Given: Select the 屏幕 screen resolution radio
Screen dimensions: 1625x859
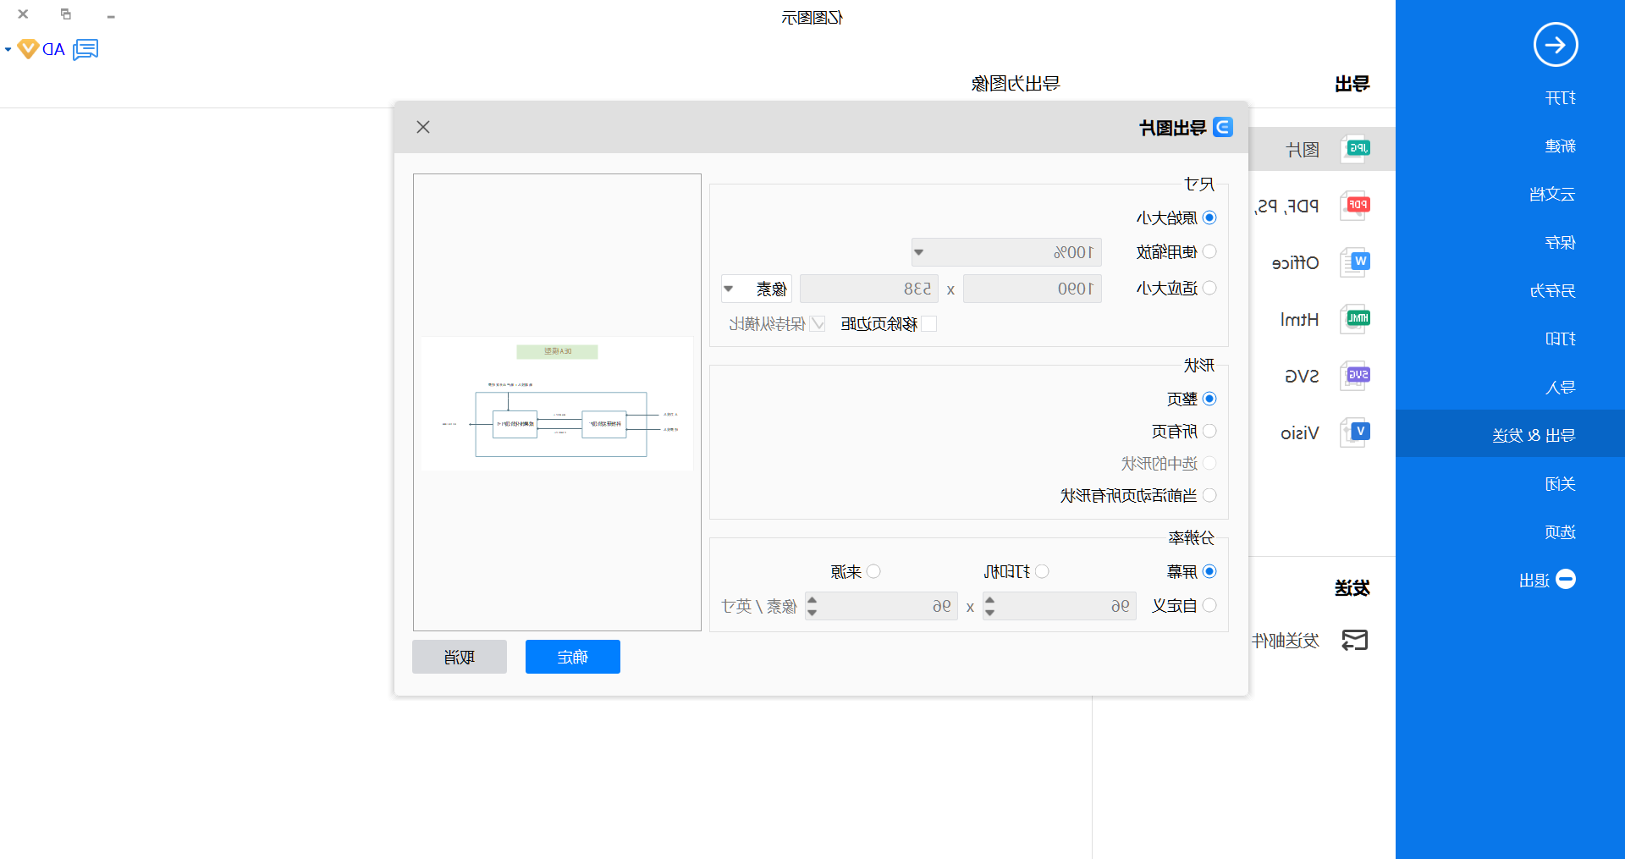Looking at the screenshot, I should pos(1209,571).
